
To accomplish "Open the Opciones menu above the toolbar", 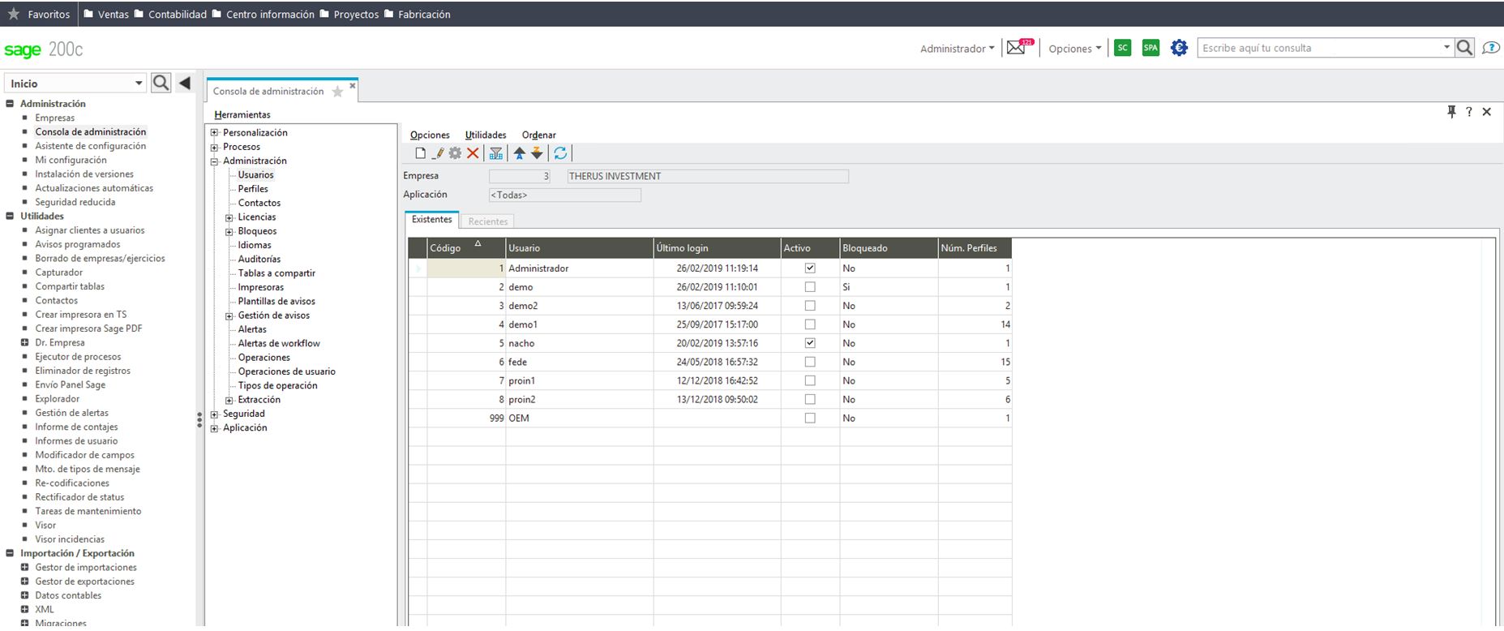I will tap(430, 135).
